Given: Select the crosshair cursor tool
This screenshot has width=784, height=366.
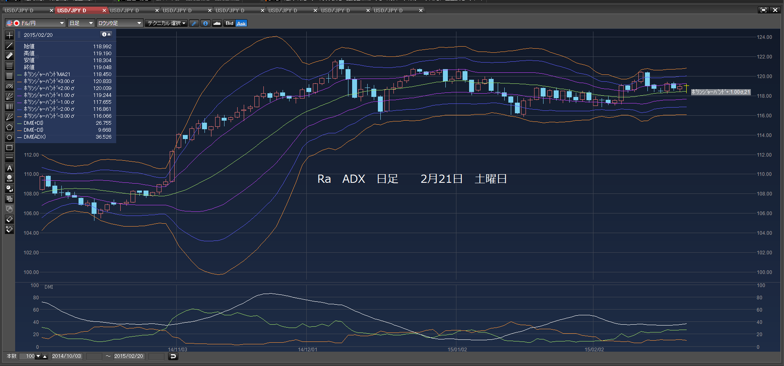Looking at the screenshot, I should click(x=9, y=35).
